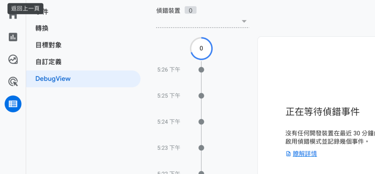The image size is (375, 174).
Task: Open the Explore icon in sidebar
Action: tap(13, 59)
